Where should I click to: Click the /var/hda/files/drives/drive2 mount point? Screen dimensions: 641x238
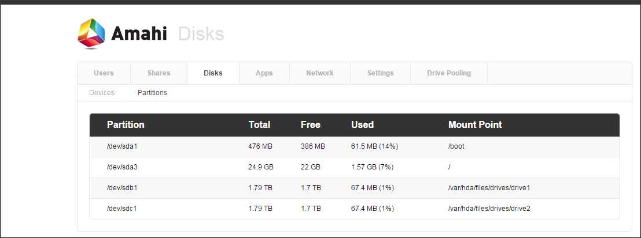tap(489, 209)
